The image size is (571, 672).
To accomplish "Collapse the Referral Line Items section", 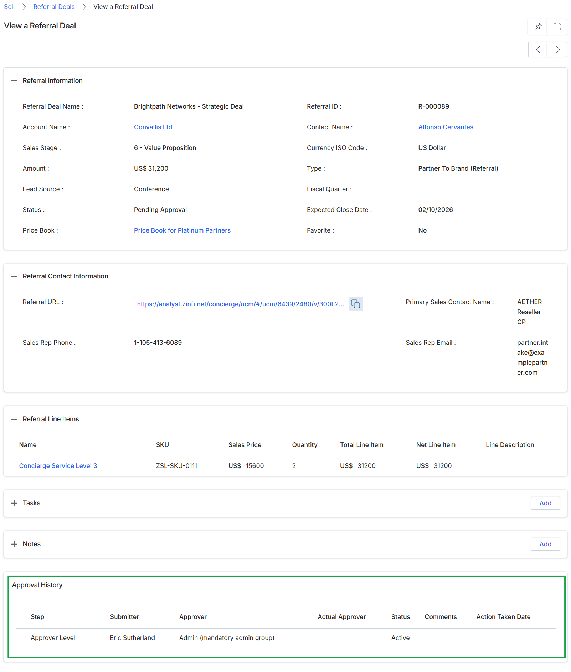I will coord(14,419).
